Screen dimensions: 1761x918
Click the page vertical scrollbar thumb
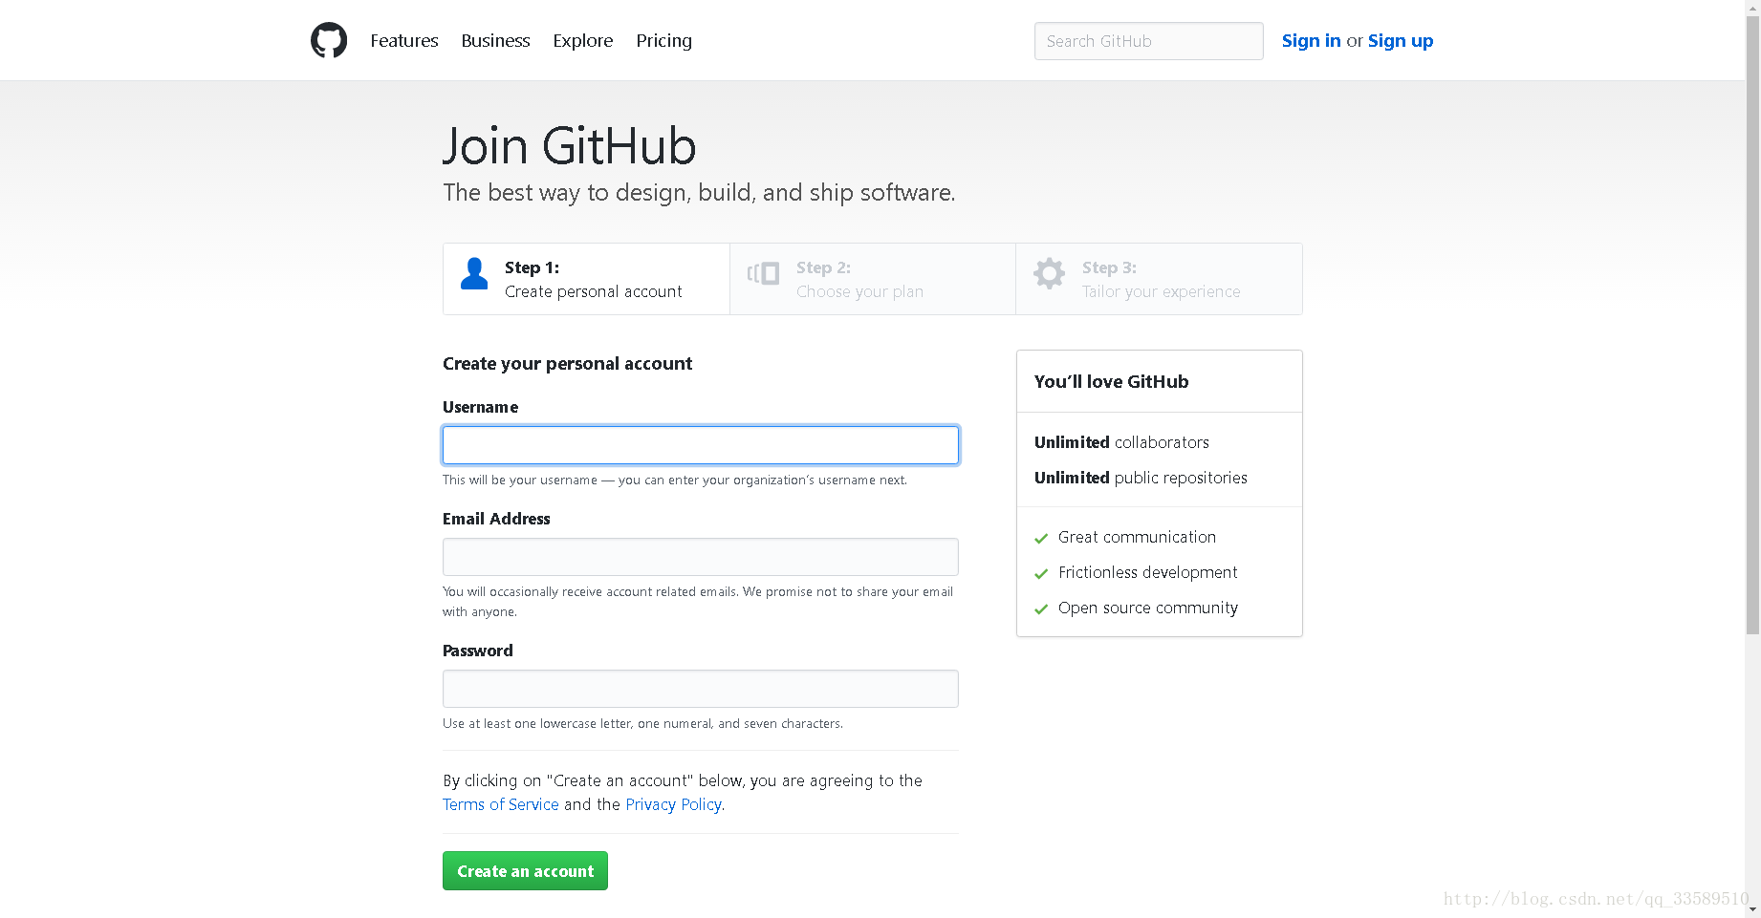point(1752,325)
